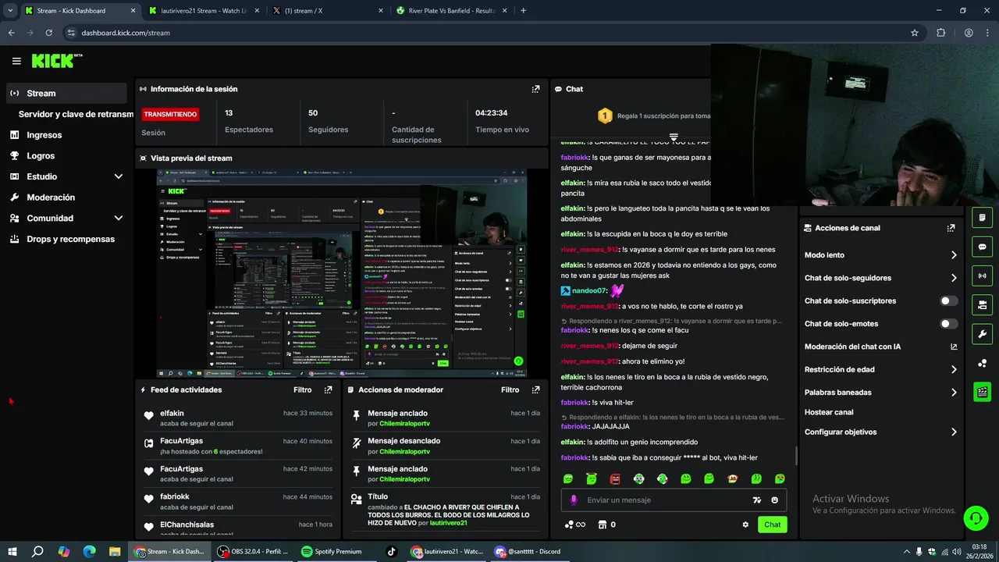Click the green clapperboard icon in right sidebar
Image resolution: width=999 pixels, height=562 pixels.
(x=982, y=392)
